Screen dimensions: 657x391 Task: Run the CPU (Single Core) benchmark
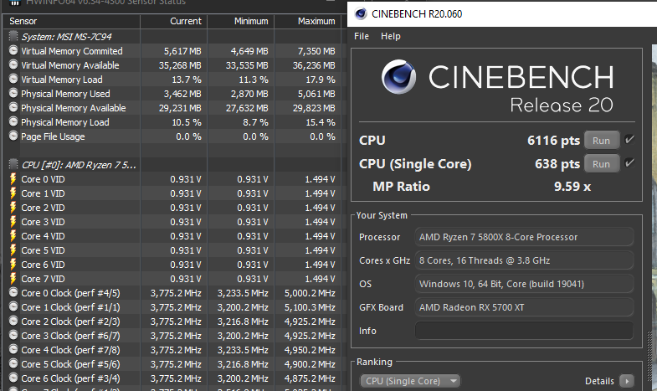tap(601, 164)
